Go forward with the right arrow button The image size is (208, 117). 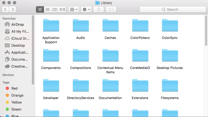[x=13, y=9]
